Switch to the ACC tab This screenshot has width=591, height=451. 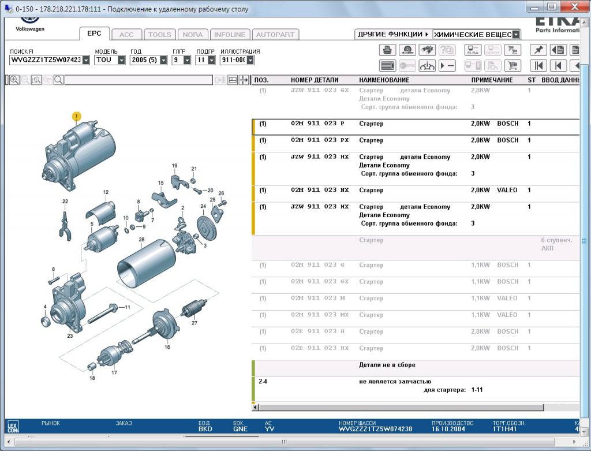(x=126, y=35)
